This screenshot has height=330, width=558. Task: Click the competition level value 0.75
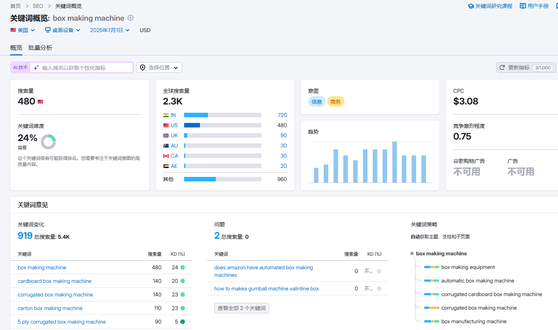click(x=462, y=137)
